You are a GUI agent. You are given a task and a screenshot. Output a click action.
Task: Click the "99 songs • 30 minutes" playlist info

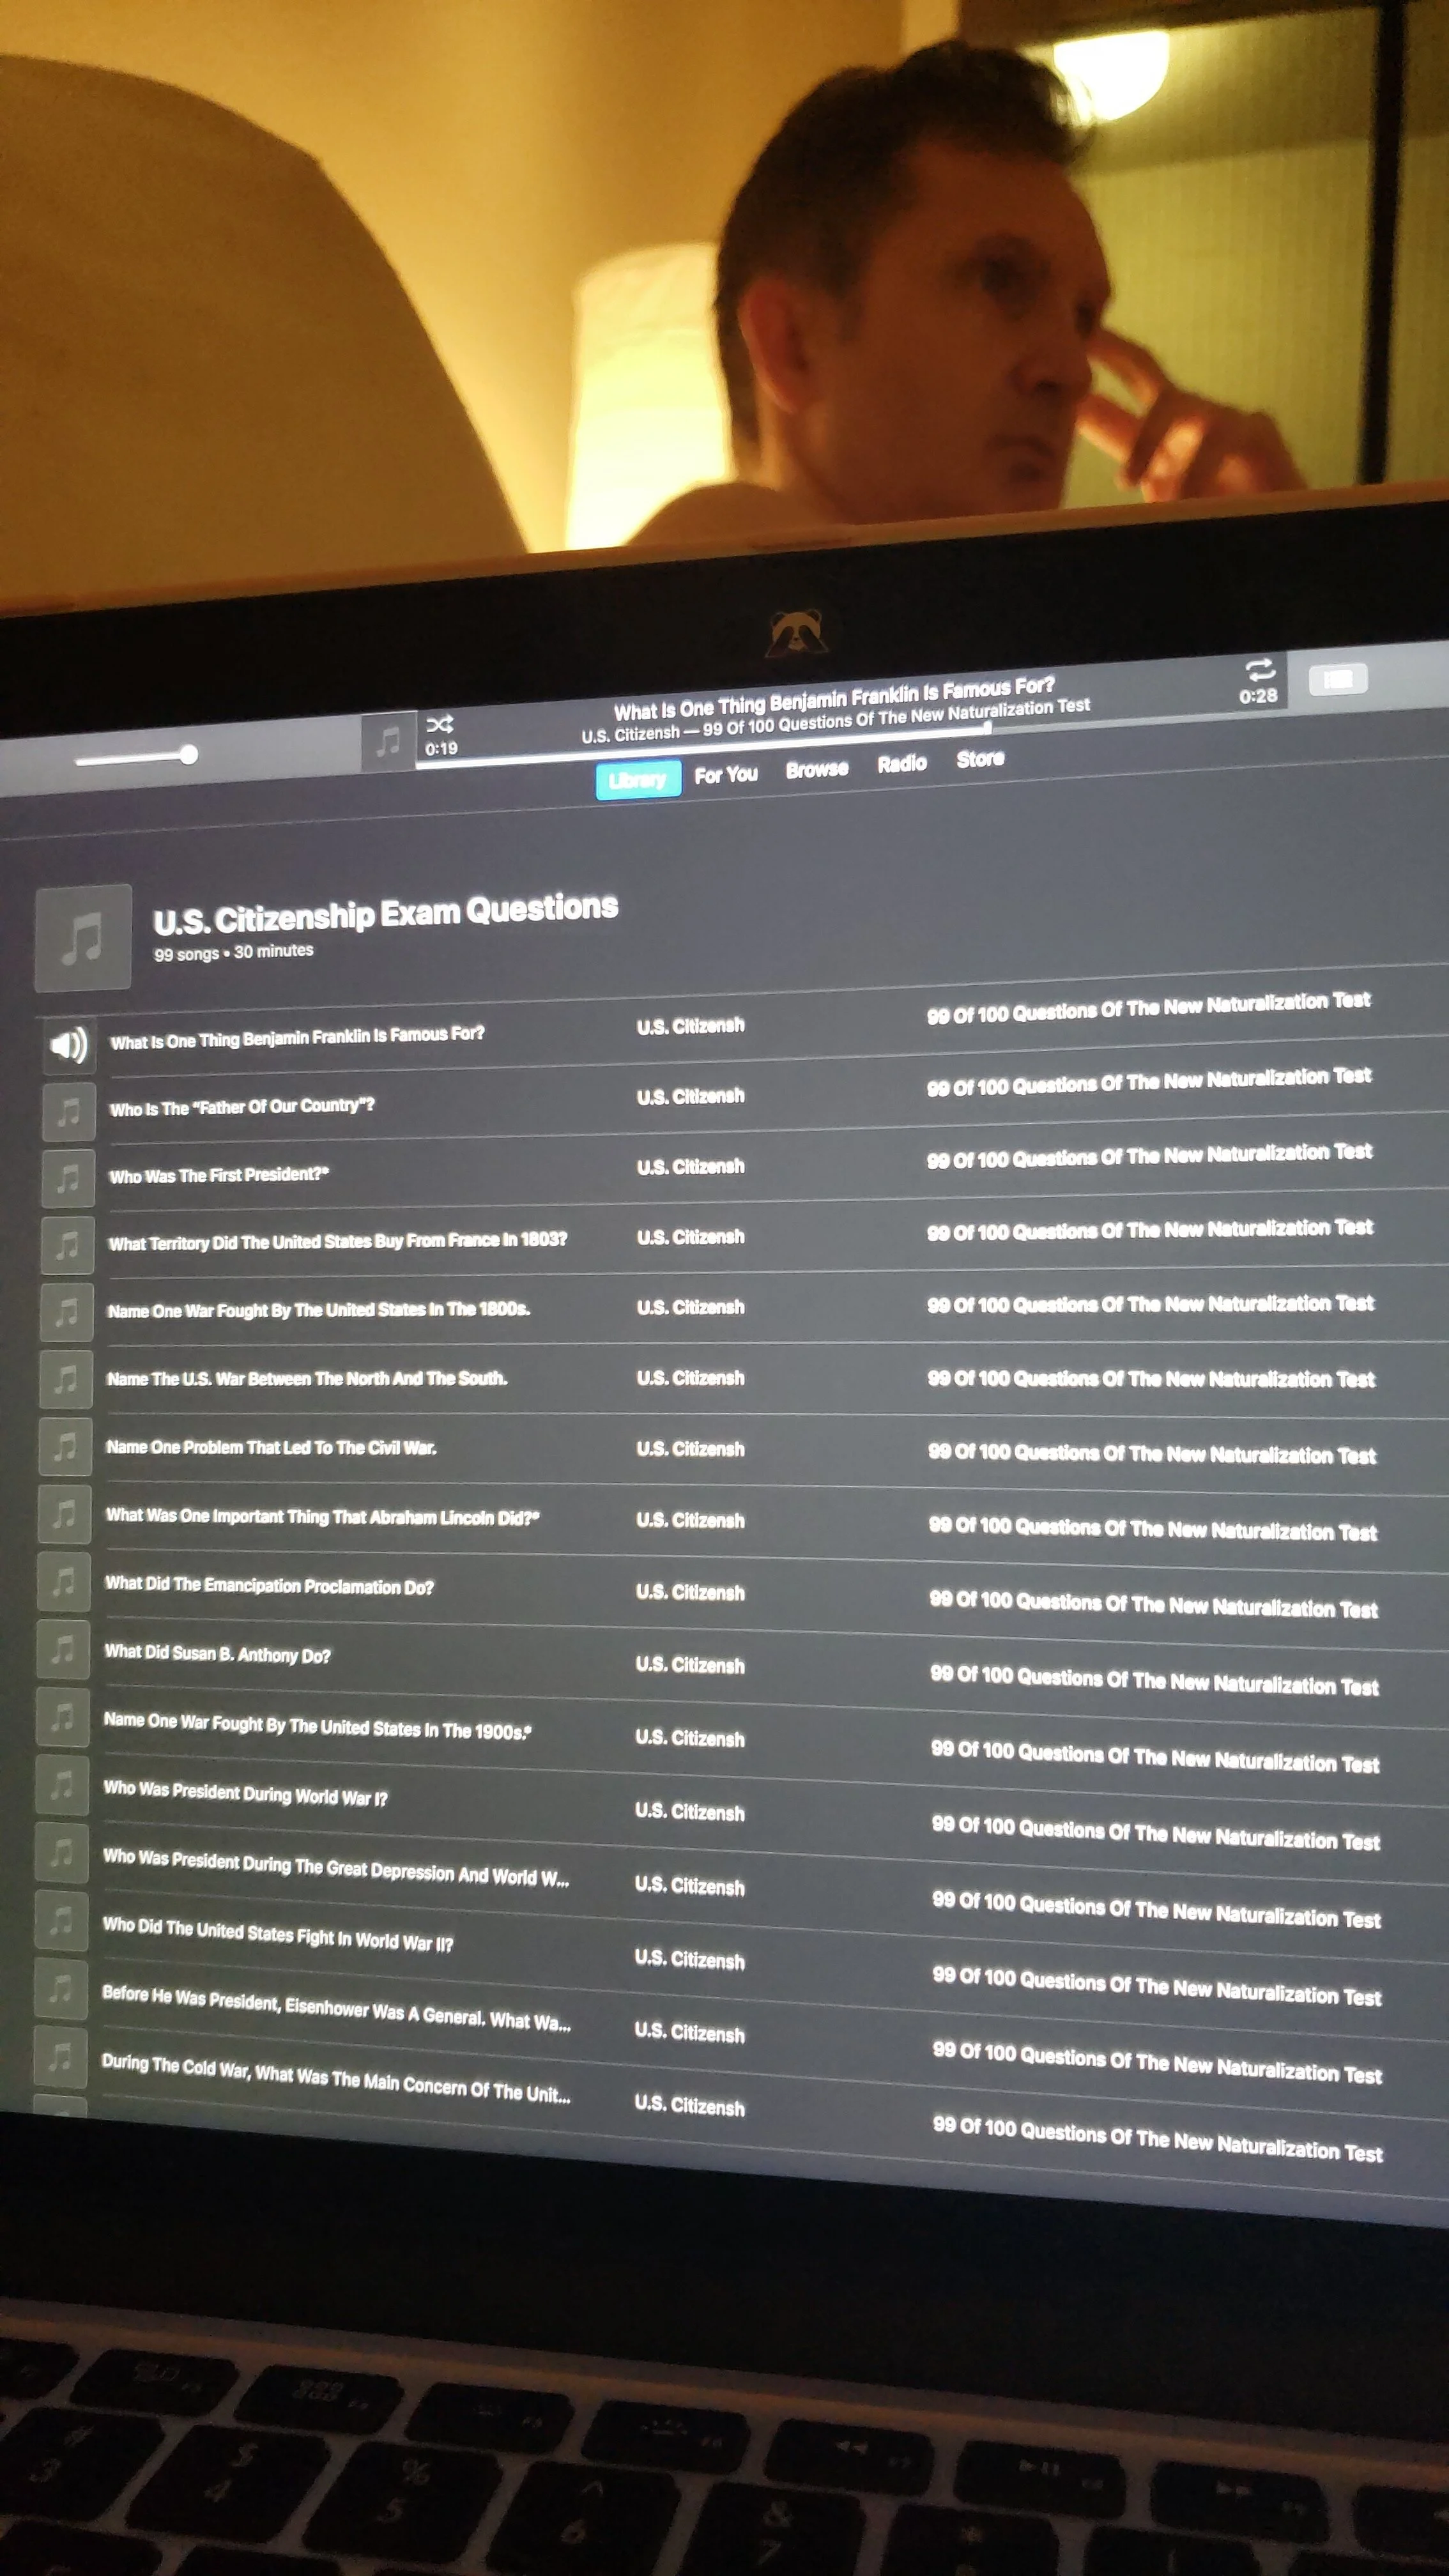pos(233,952)
